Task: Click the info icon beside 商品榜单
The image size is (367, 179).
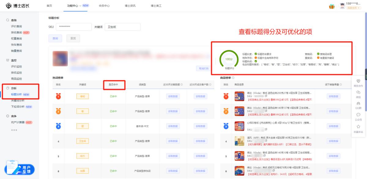Action: point(233,78)
